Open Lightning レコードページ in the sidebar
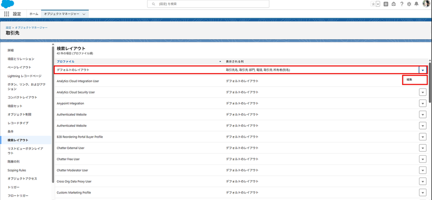Viewport: 432px width, 200px height. pyautogui.click(x=24, y=76)
